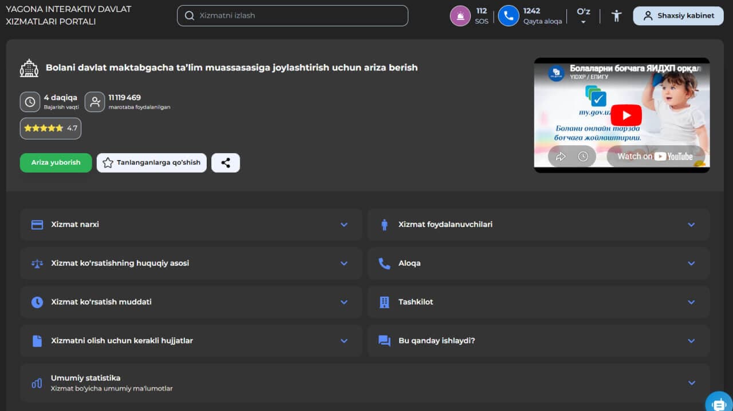Click the government building service icon
The image size is (733, 411).
tap(29, 68)
